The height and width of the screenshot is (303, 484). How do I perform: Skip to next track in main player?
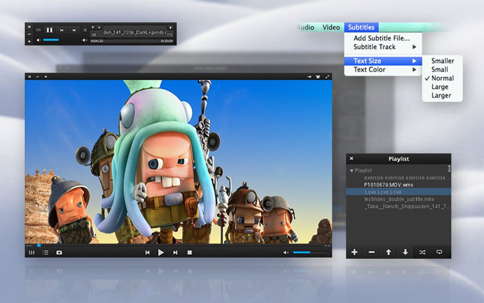175,253
